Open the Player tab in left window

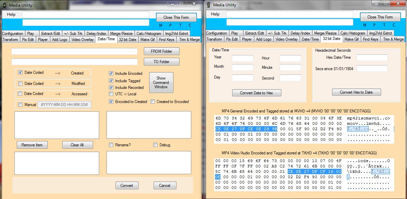43,40
